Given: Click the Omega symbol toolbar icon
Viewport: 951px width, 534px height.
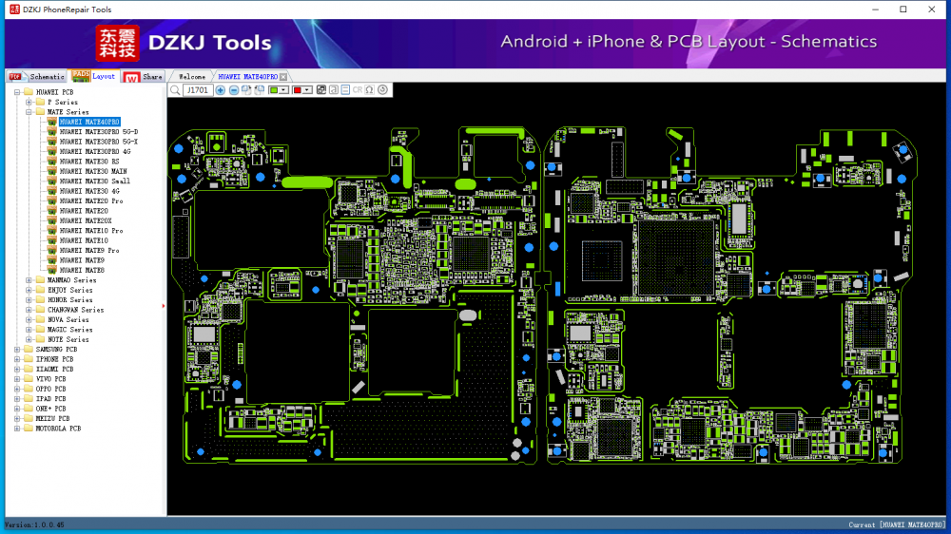Looking at the screenshot, I should coord(369,90).
